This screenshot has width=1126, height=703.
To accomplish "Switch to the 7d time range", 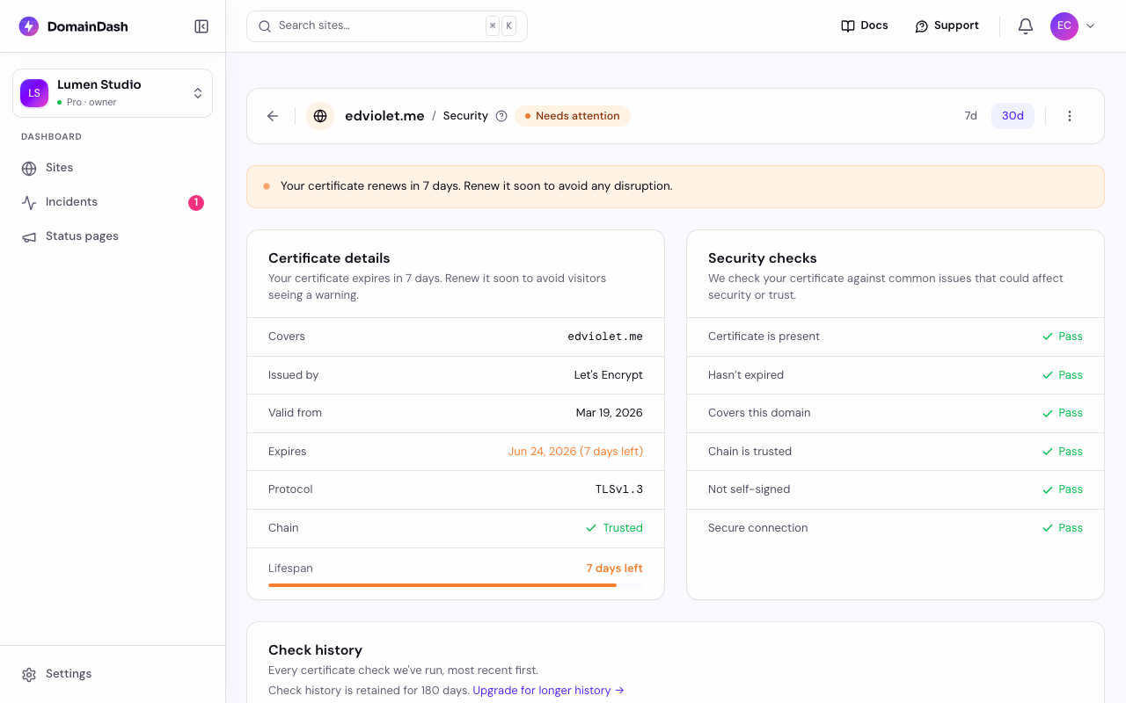I will (971, 116).
